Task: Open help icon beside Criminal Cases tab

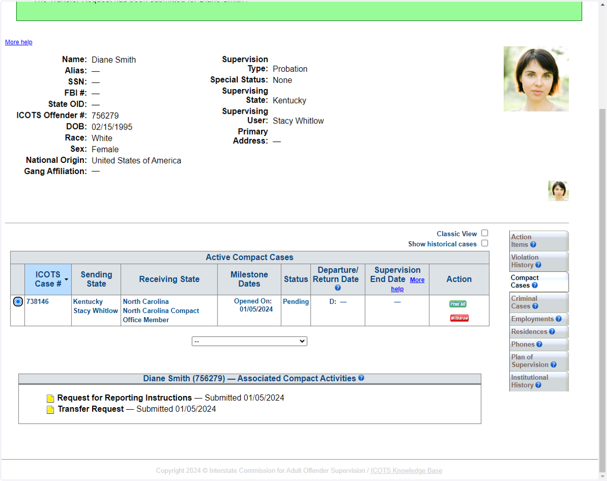Action: (535, 306)
